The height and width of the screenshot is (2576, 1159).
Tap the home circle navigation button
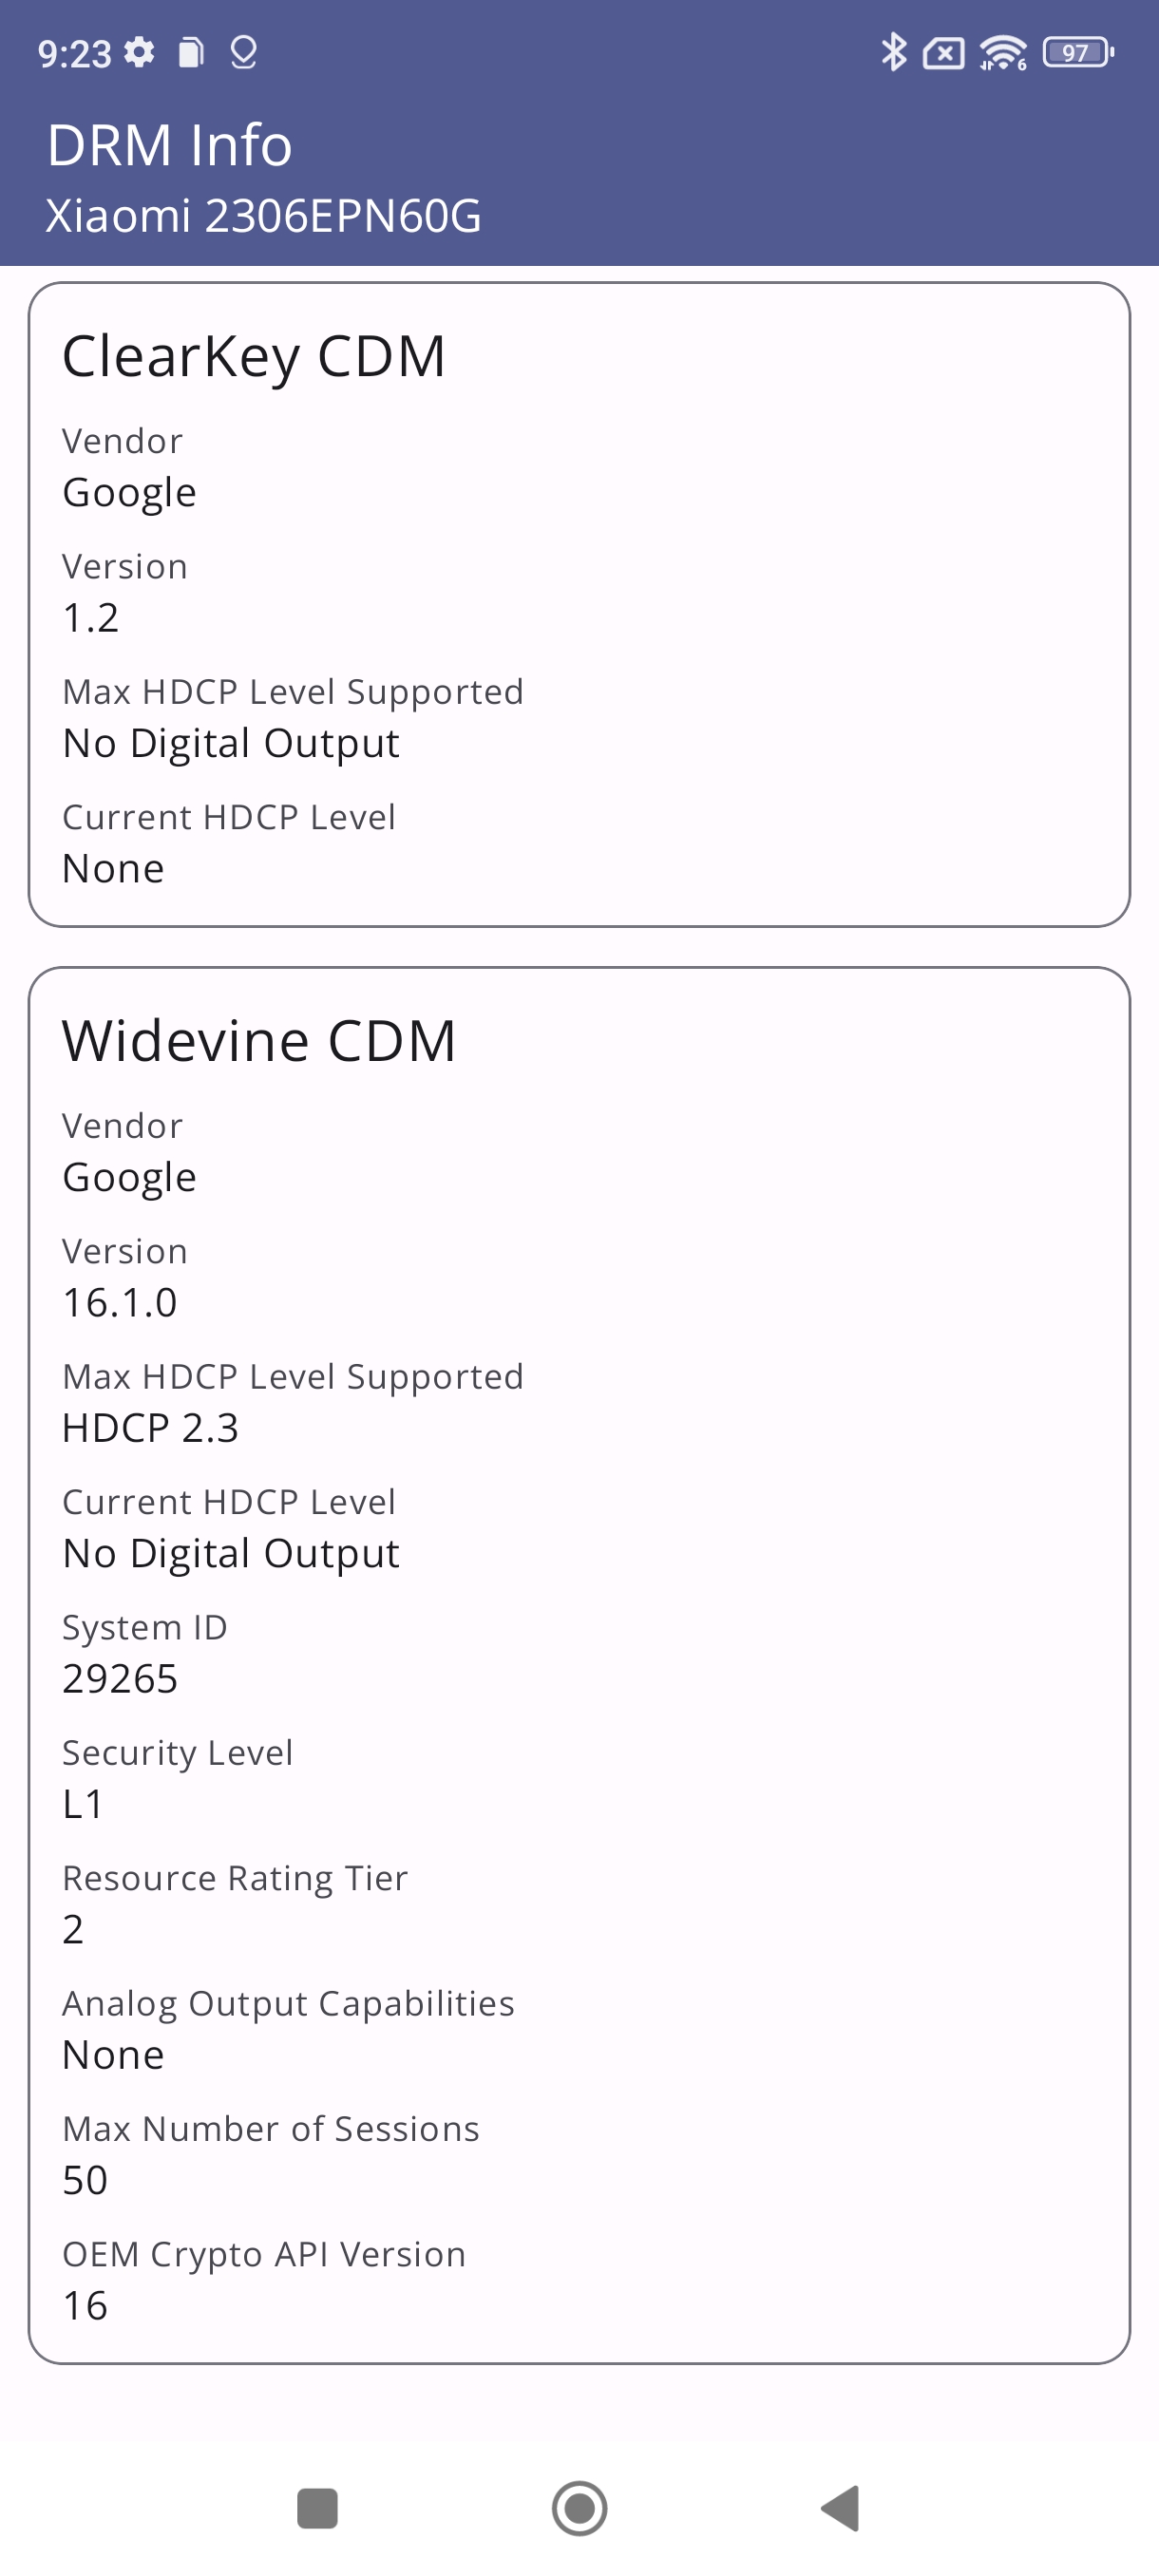click(579, 2508)
